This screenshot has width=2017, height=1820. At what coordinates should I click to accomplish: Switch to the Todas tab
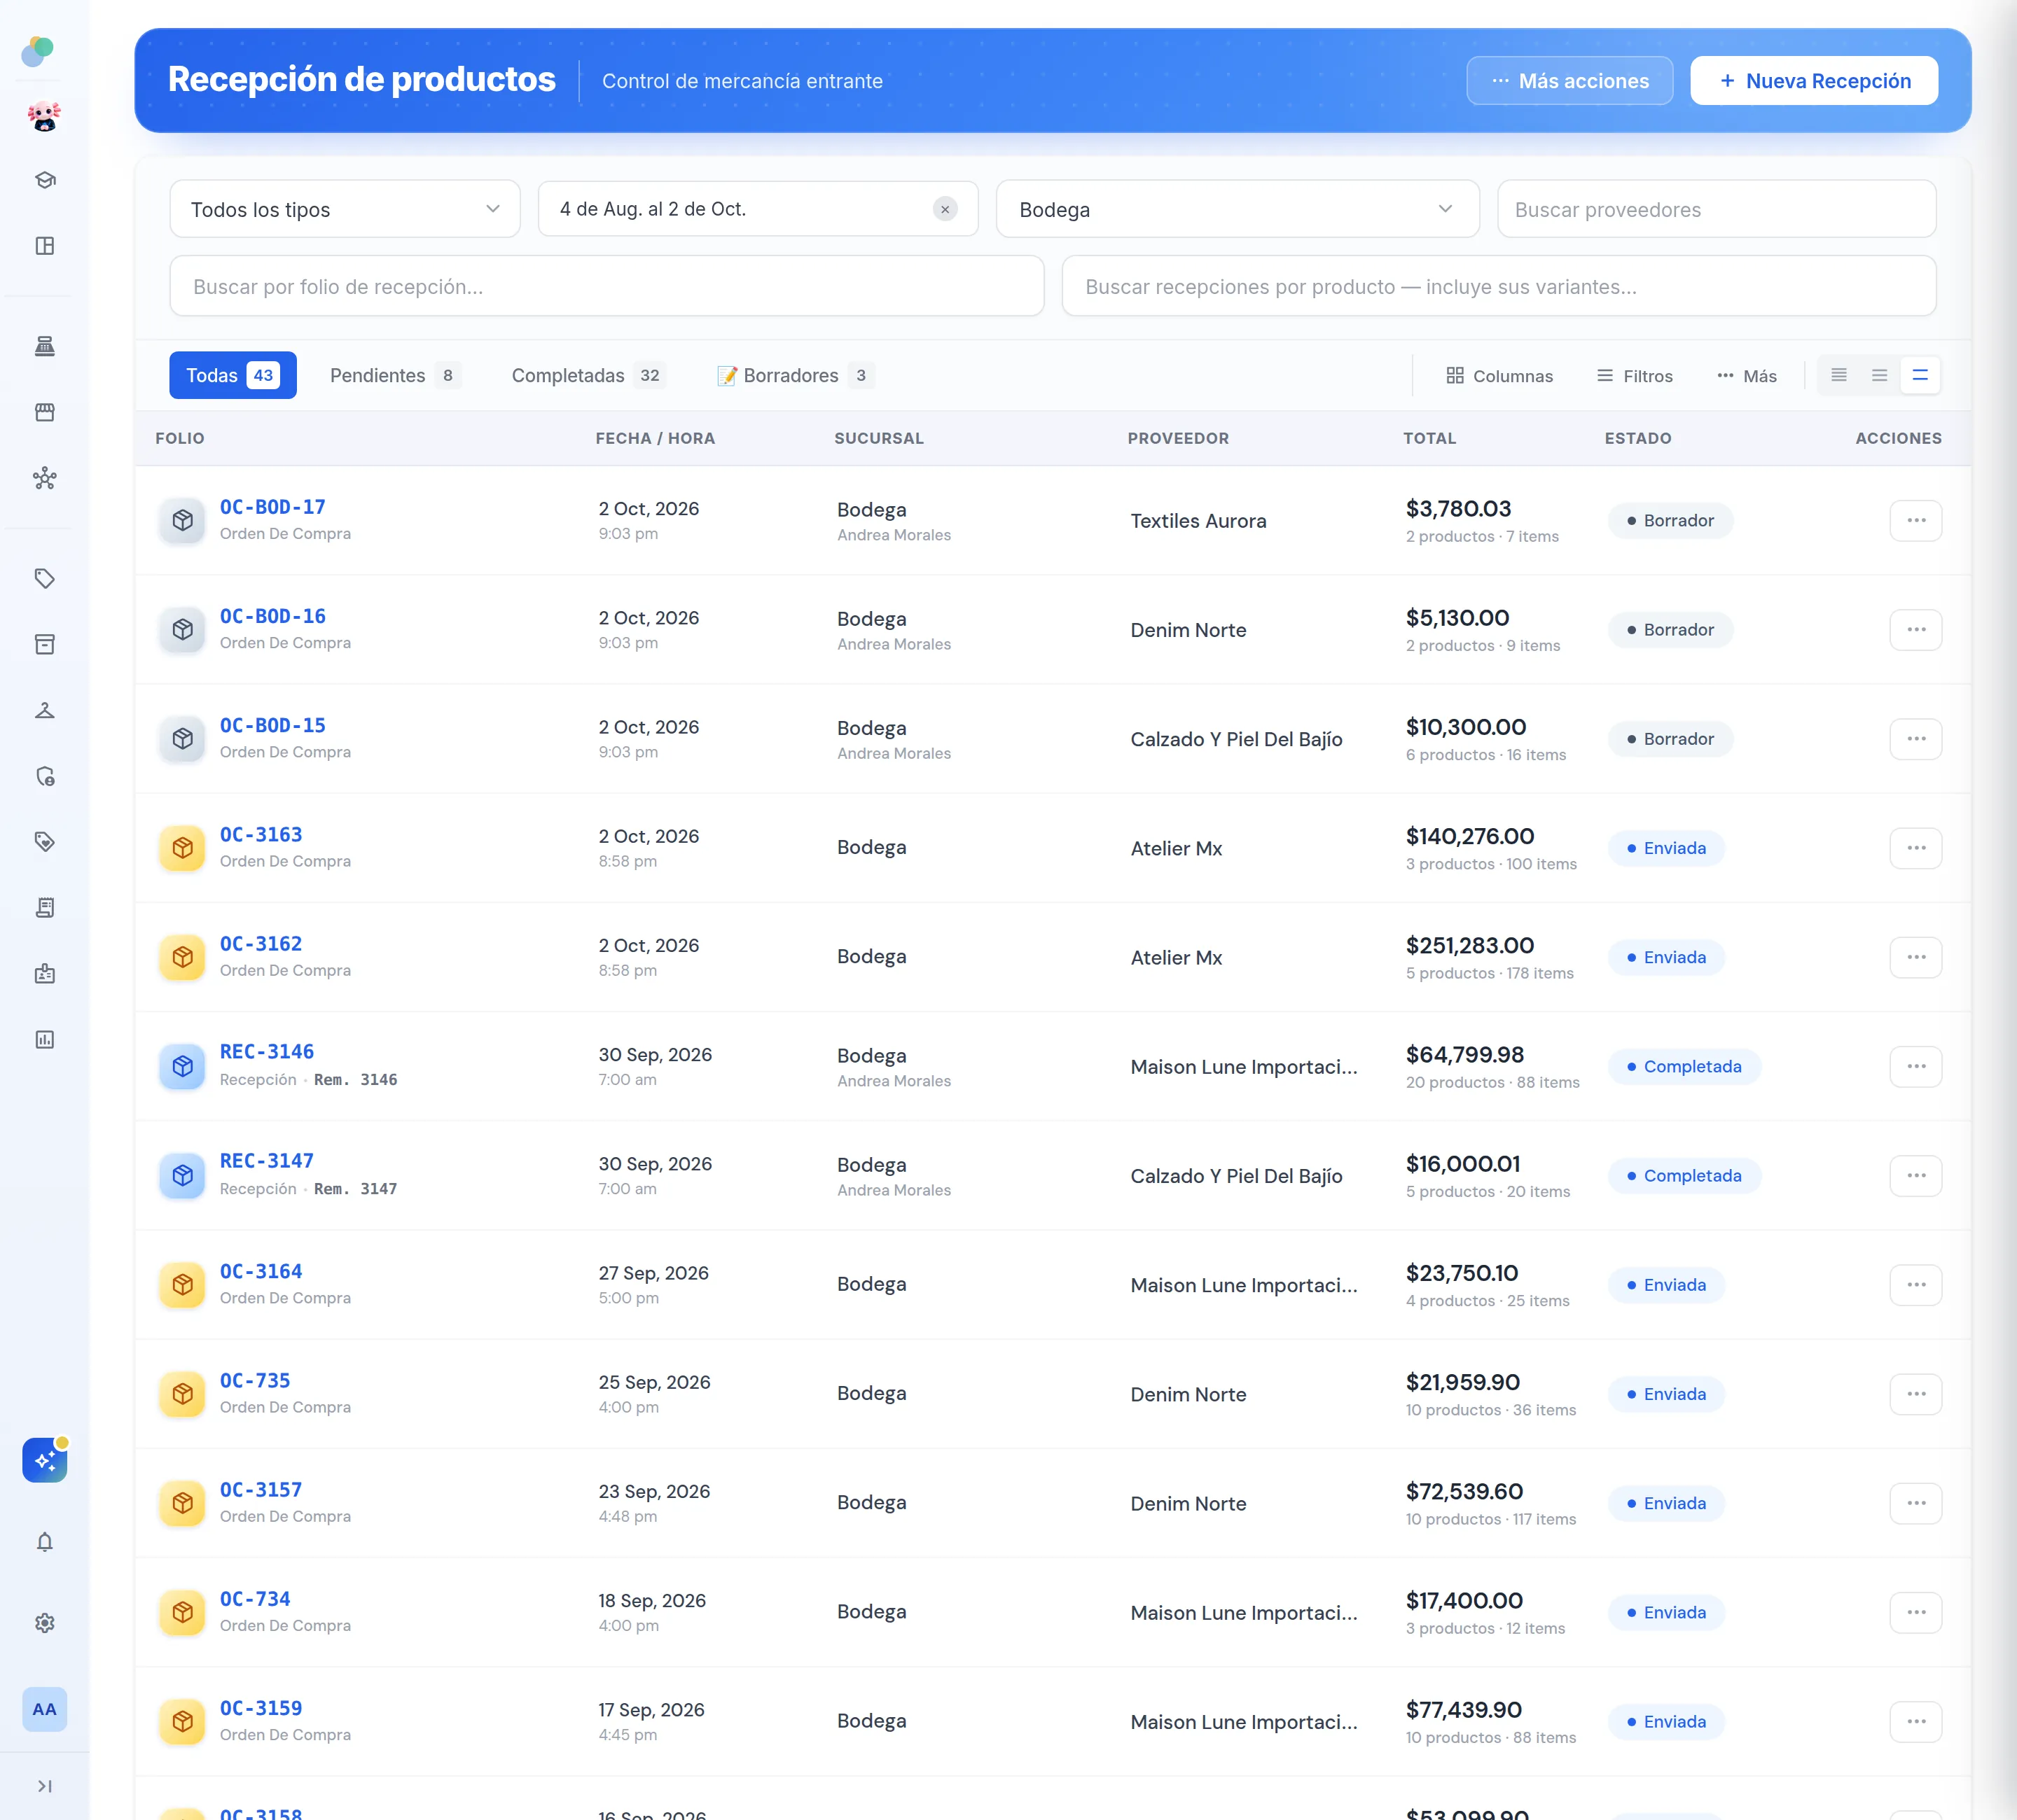pyautogui.click(x=233, y=375)
